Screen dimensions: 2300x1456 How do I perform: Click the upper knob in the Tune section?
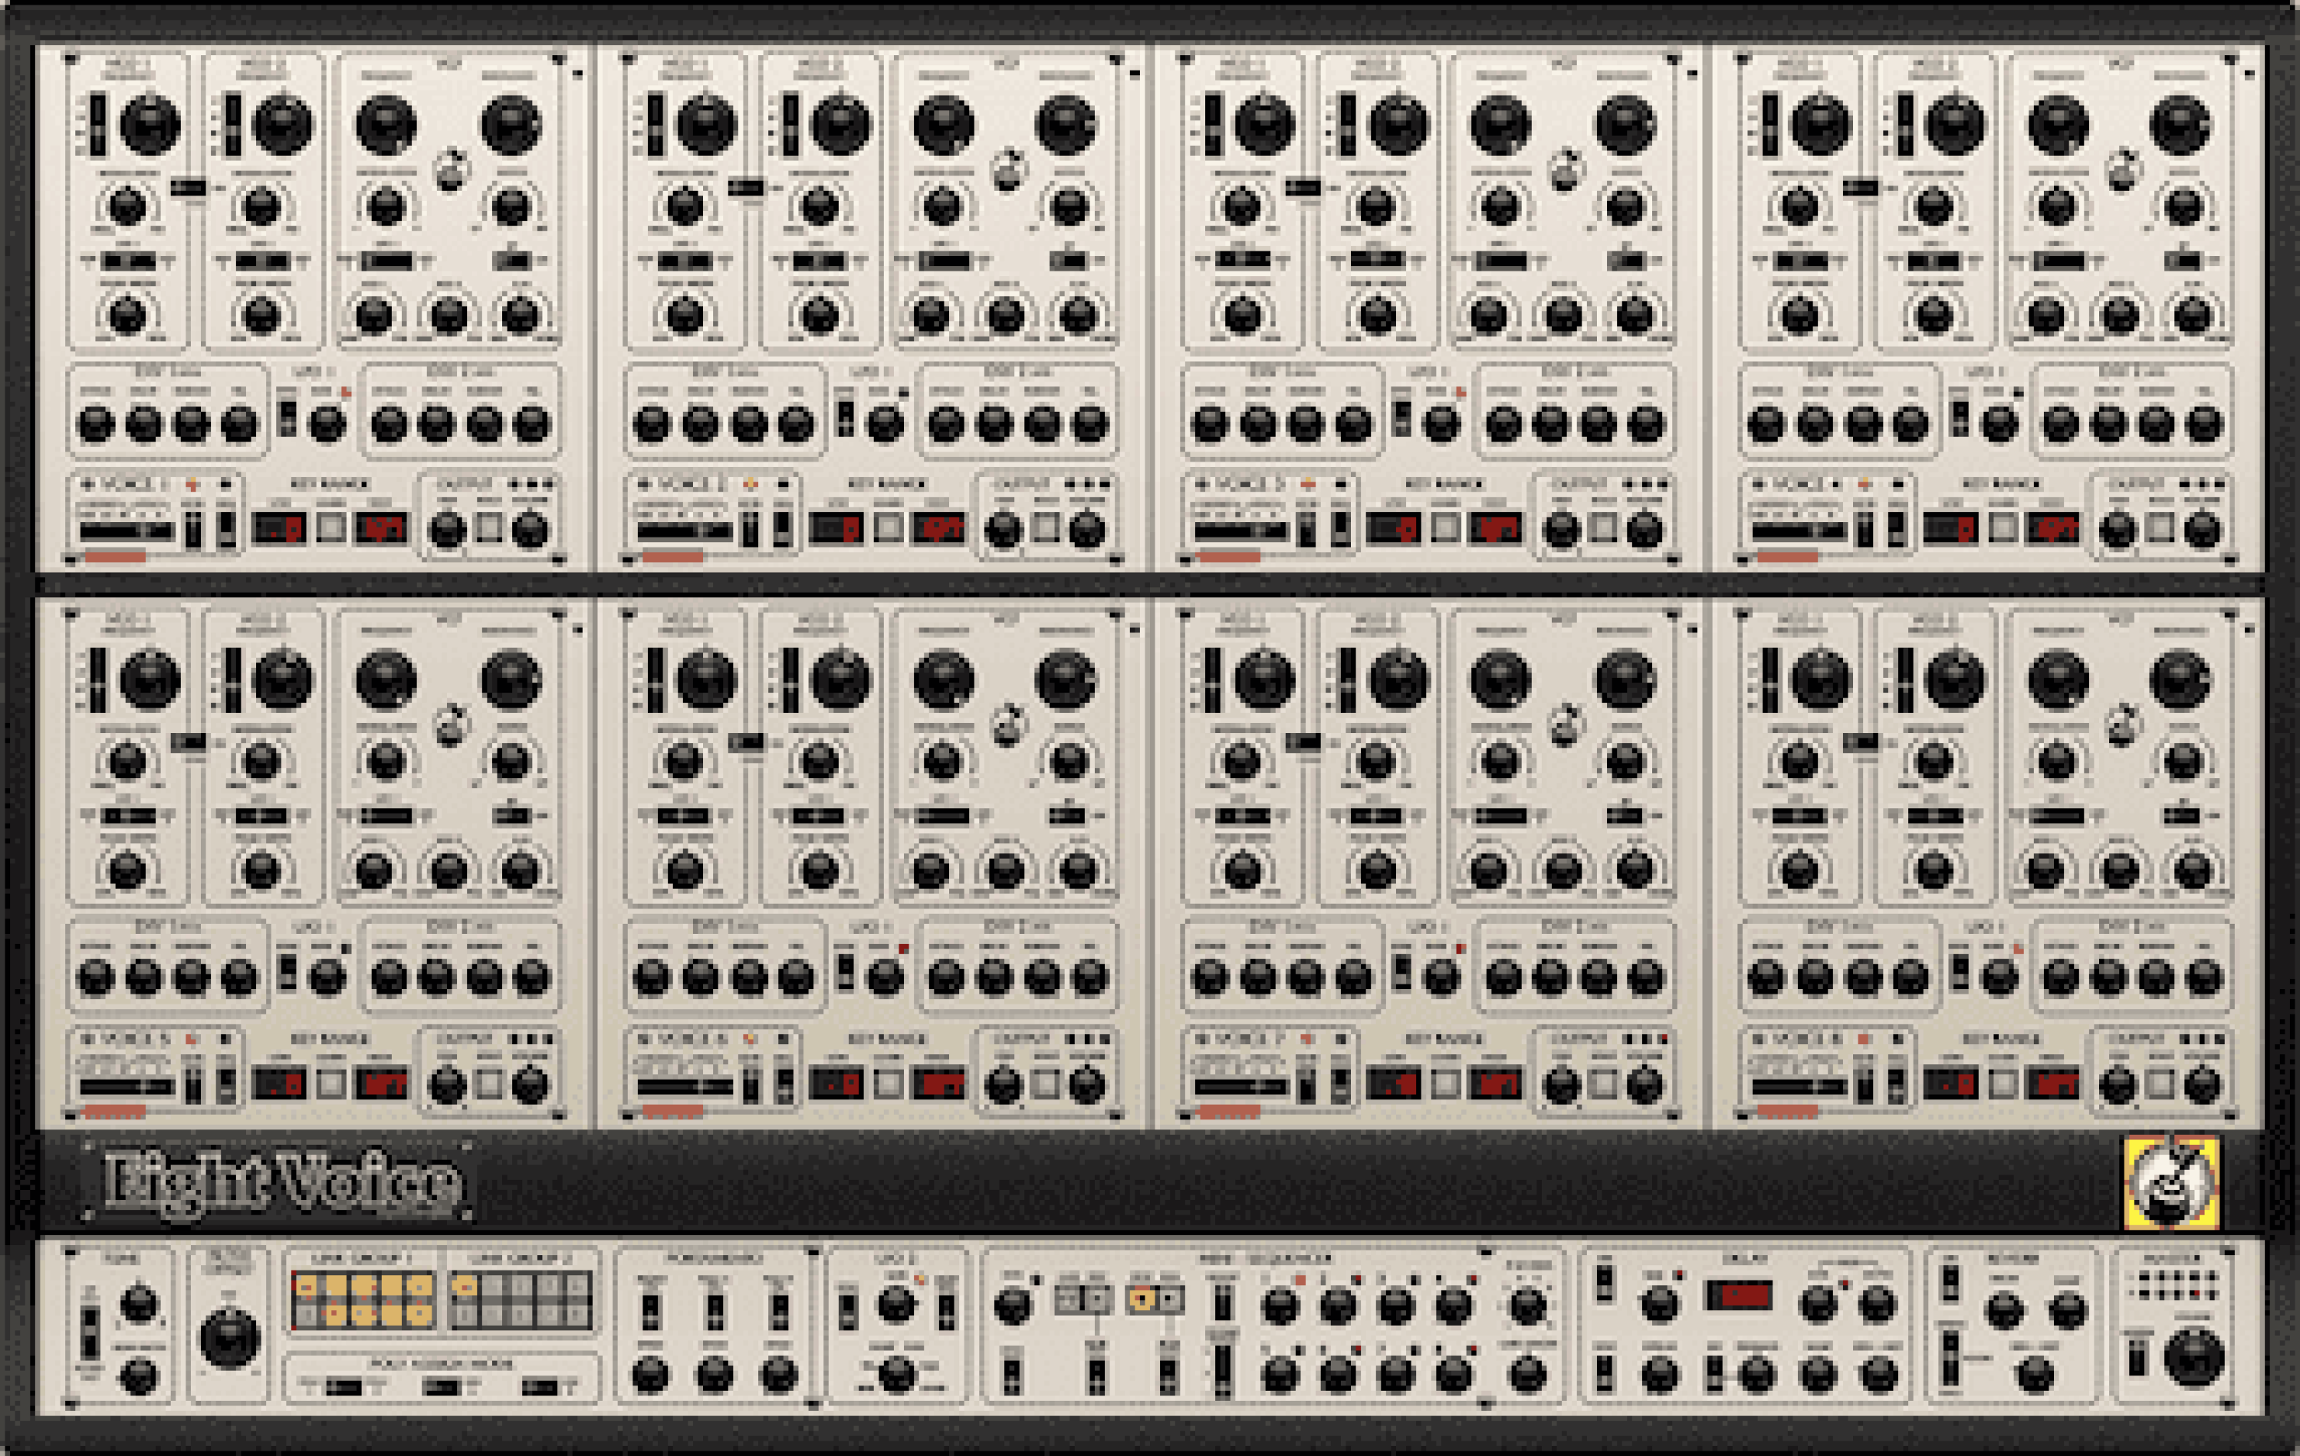coord(139,1303)
